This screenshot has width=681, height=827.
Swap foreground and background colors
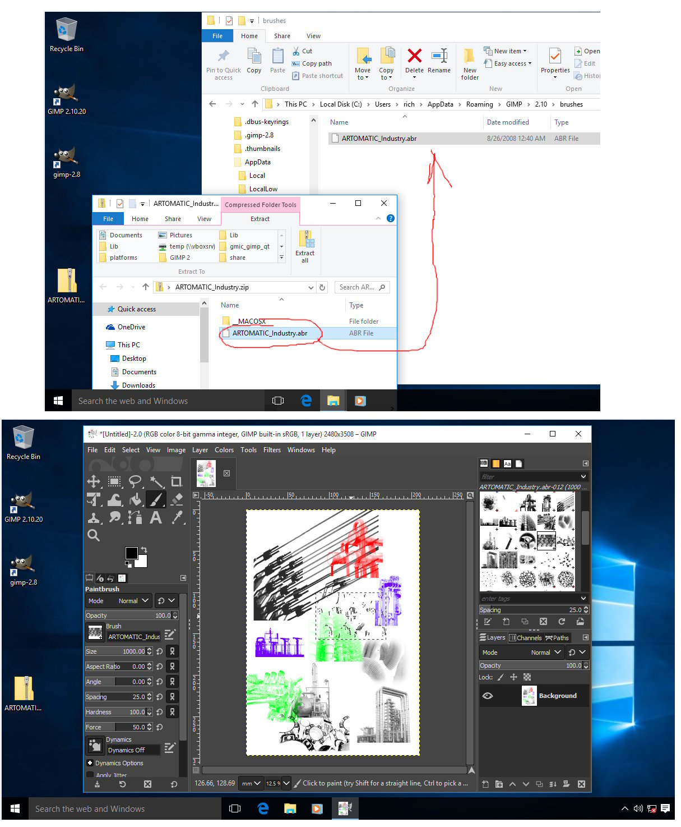pyautogui.click(x=144, y=549)
